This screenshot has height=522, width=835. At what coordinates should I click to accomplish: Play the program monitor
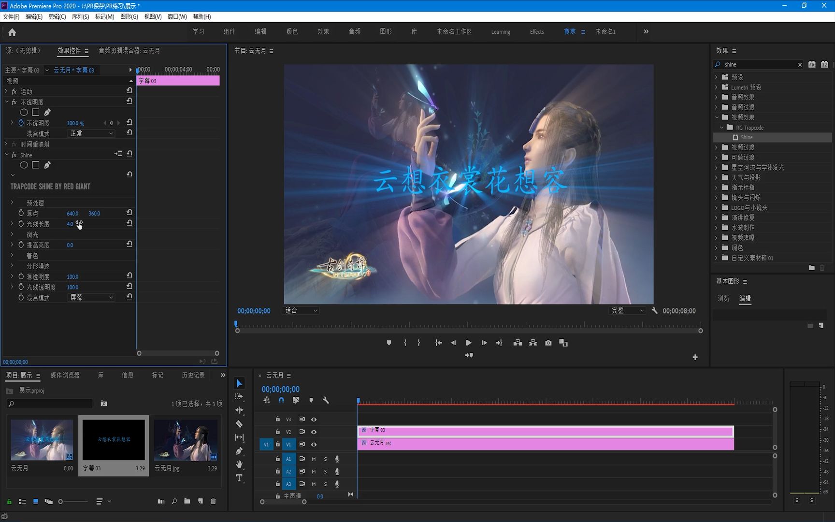click(468, 343)
